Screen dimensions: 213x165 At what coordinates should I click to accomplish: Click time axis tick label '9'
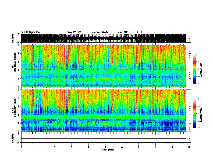172,147
